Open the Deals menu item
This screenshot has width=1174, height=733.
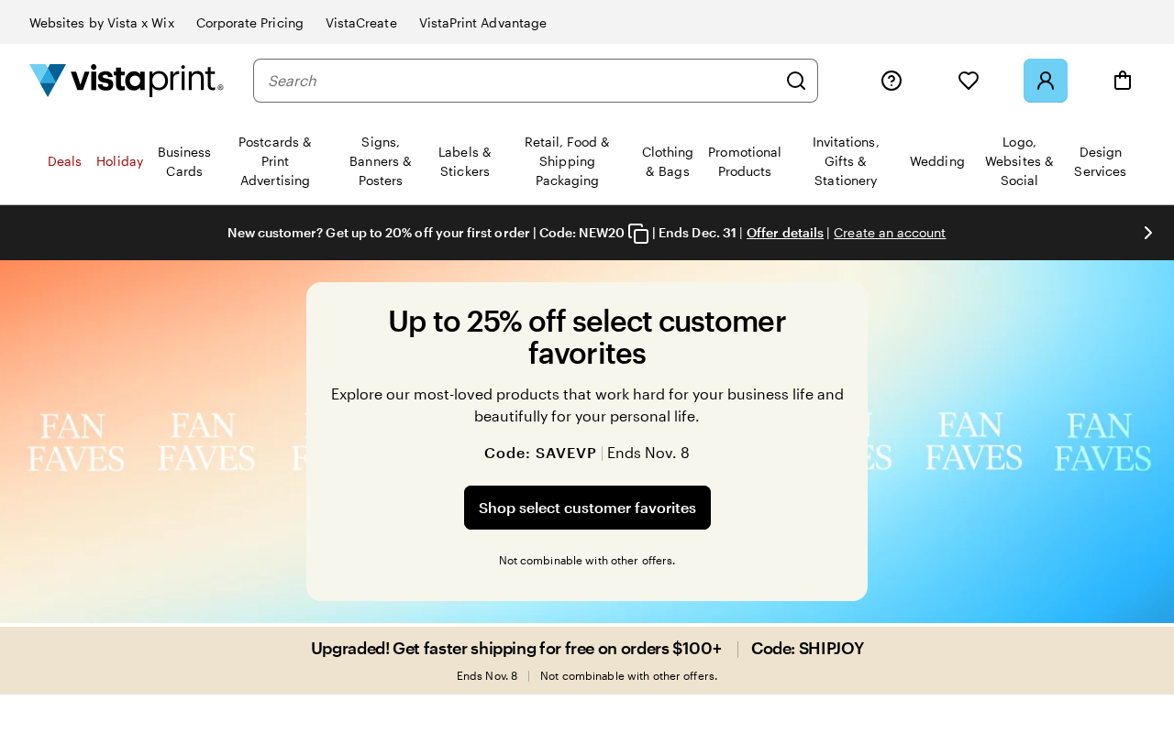[x=64, y=161]
